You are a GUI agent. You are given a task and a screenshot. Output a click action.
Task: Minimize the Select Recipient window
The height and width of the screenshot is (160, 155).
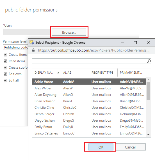[122, 43]
